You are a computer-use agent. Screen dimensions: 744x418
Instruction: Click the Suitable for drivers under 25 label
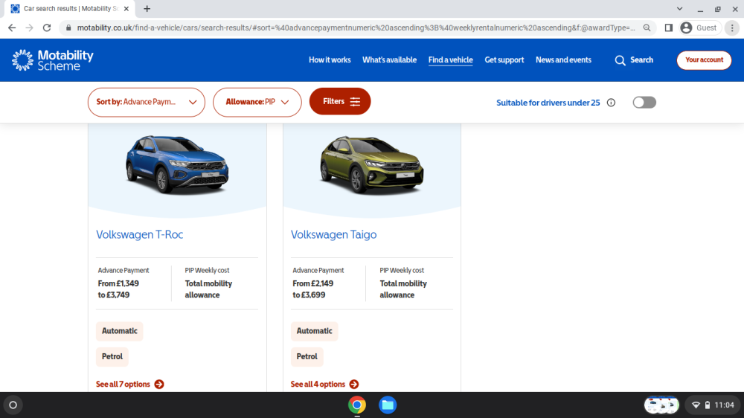click(548, 103)
